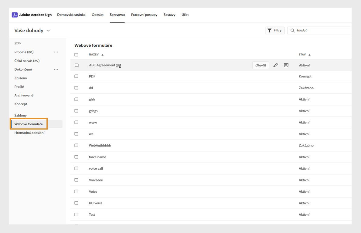Image resolution: width=361 pixels, height=233 pixels.
Task: Open the notes icon on ABC Agreement row
Action: 286,65
